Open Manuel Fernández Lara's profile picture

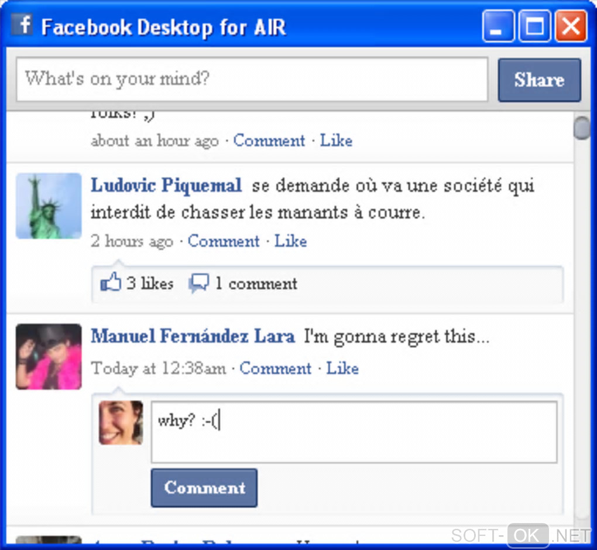point(49,357)
